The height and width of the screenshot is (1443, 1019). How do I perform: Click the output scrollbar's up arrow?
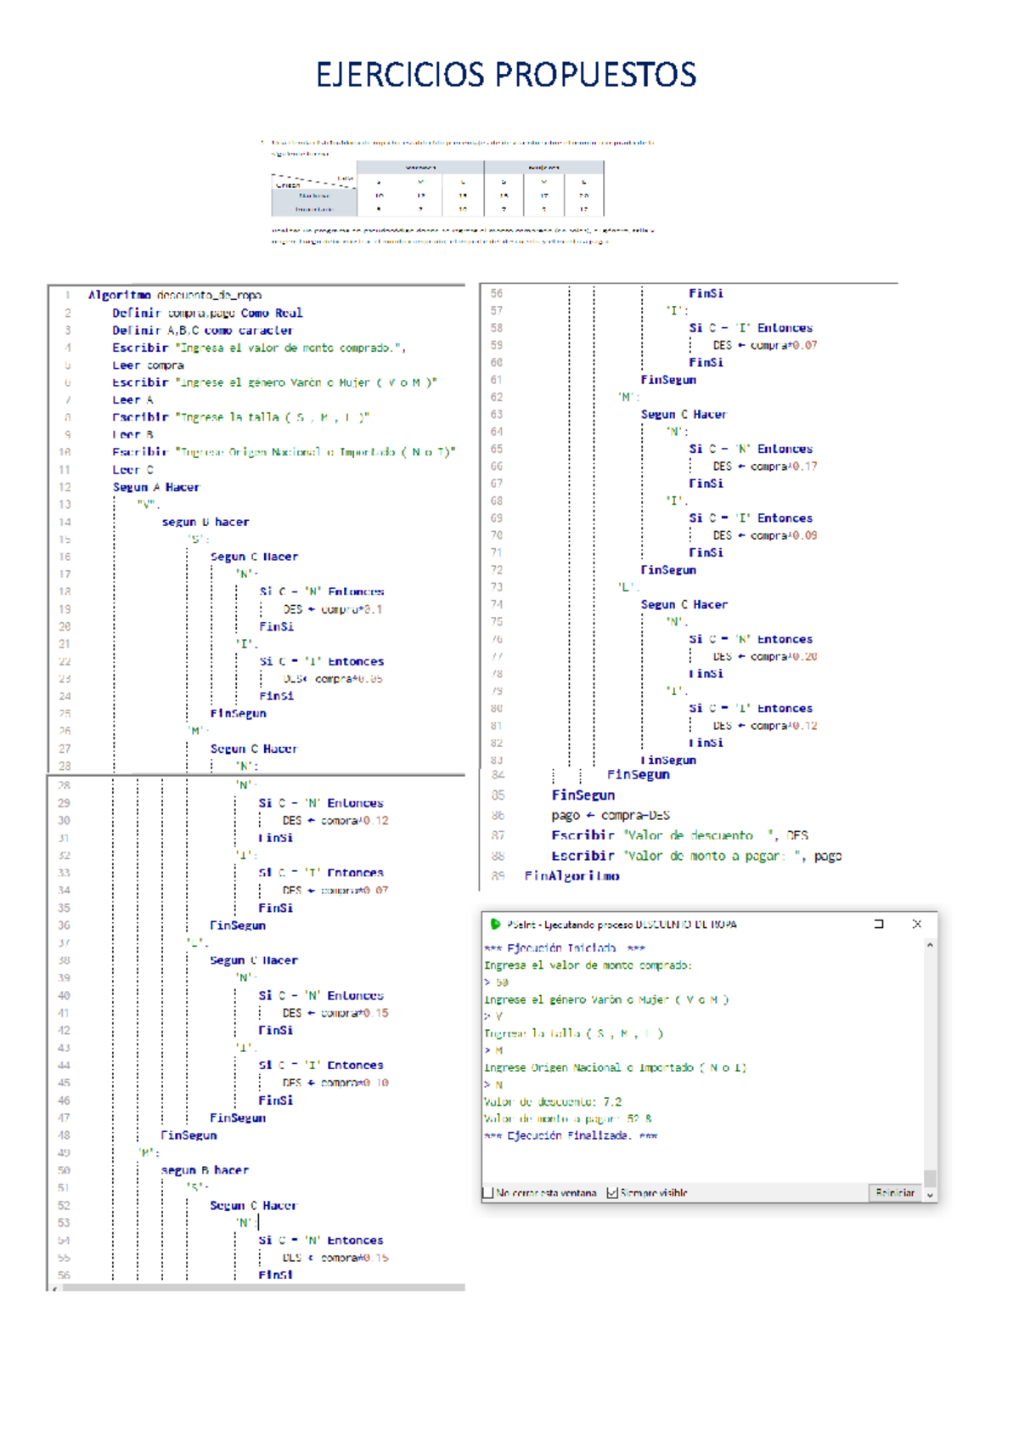click(930, 945)
